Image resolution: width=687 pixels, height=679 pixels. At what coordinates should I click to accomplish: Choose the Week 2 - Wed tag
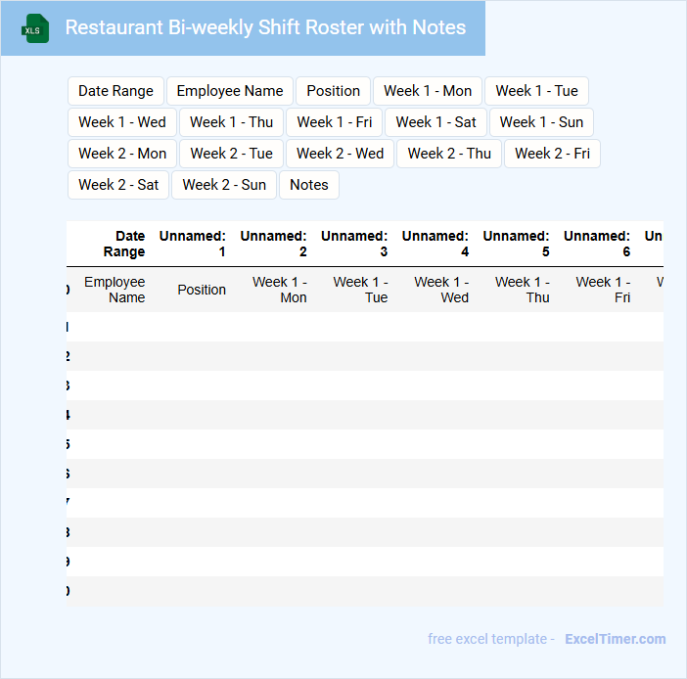coord(341,154)
